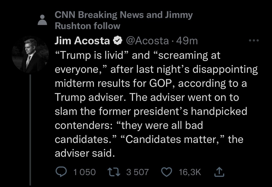Retweet Jim Acosta's post
This screenshot has height=187, width=272.
115,172
